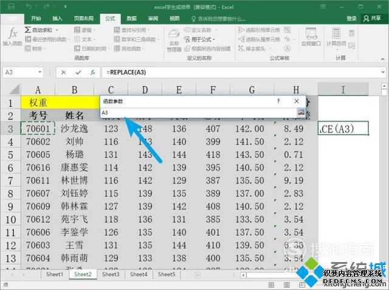Open the Watch Window (监视窗口)

(311, 37)
